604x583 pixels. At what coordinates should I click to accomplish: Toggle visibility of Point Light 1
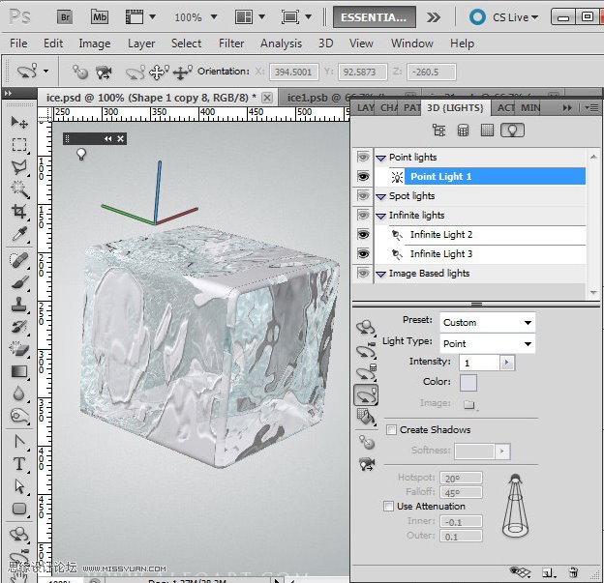pyautogui.click(x=363, y=177)
